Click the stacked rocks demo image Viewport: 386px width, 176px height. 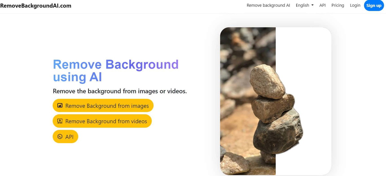276,101
